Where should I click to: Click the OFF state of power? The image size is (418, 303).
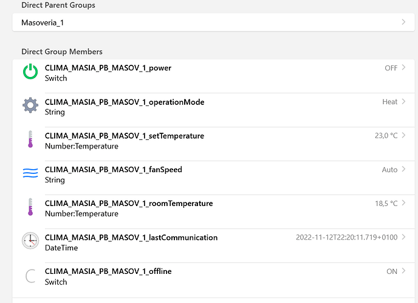click(391, 68)
